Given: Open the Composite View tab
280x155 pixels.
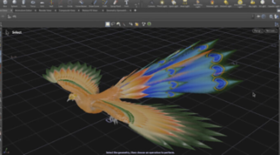Looking at the screenshot, I should pos(67,11).
